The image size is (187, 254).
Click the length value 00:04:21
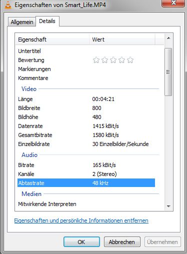pyautogui.click(x=103, y=99)
